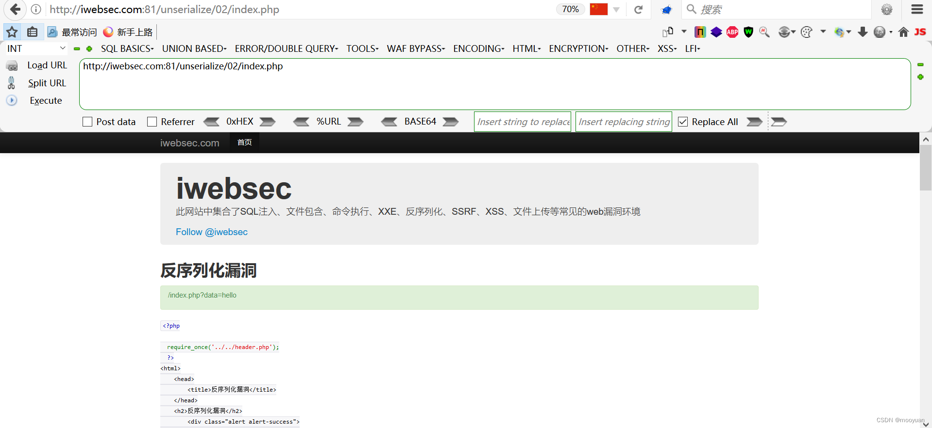Shrink URL box with right-side green minus
The width and height of the screenshot is (932, 428).
920,64
